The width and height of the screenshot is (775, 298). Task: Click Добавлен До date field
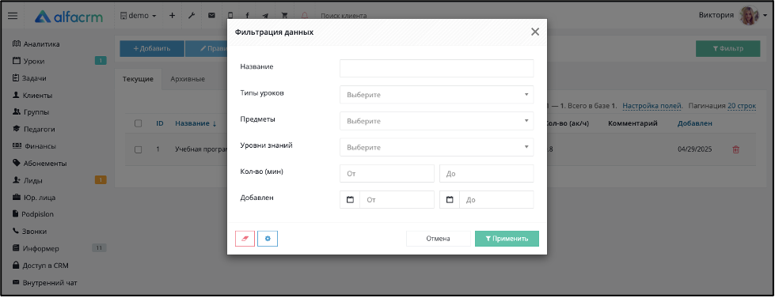(496, 200)
